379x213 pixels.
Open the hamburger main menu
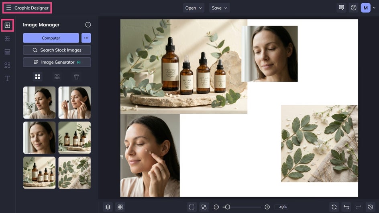click(9, 8)
